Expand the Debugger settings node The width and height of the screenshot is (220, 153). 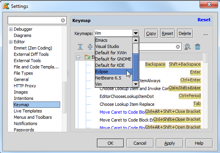[11, 29]
